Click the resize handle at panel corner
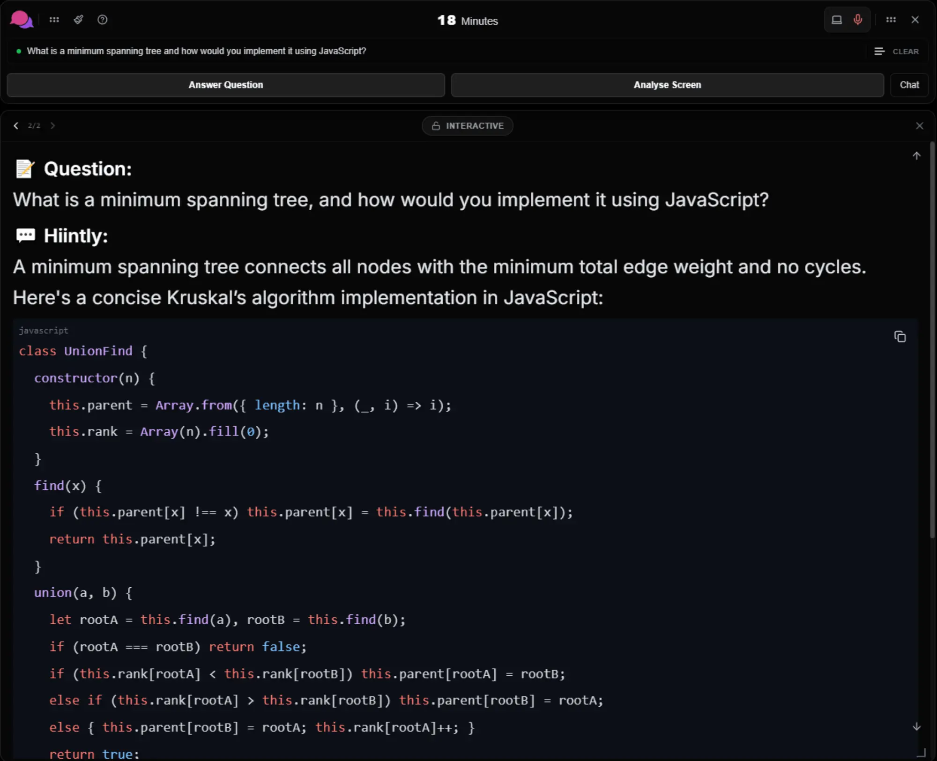This screenshot has height=761, width=937. click(922, 752)
